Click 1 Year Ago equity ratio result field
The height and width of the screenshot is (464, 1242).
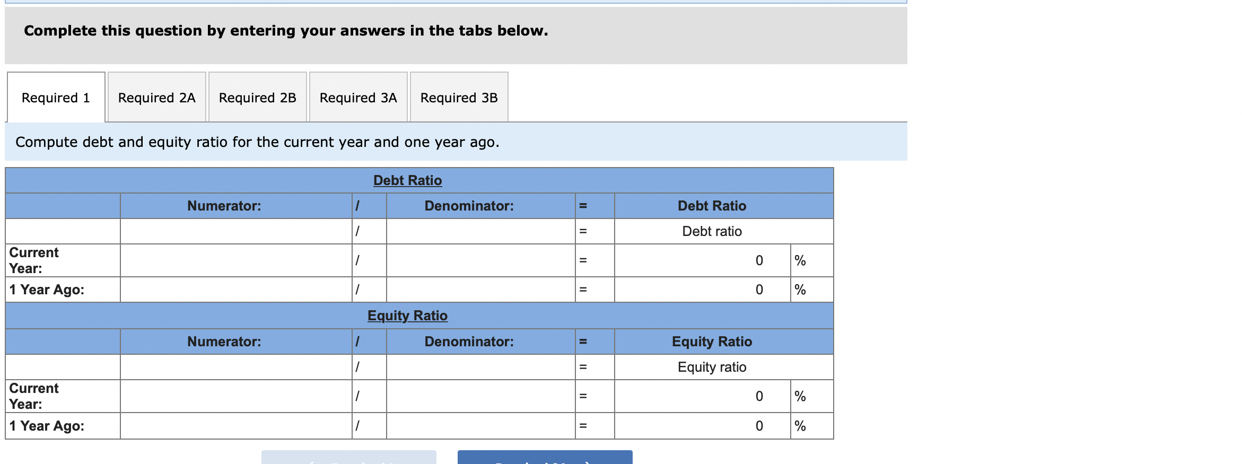point(700,425)
